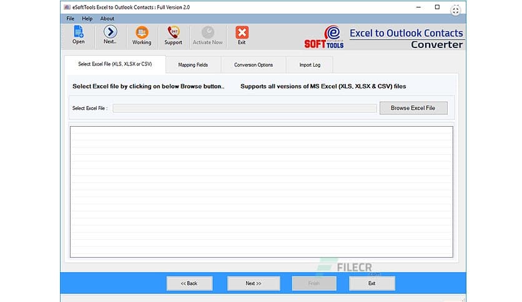The width and height of the screenshot is (522, 302).
Task: Click the bottom Exit button
Action: tap(372, 283)
